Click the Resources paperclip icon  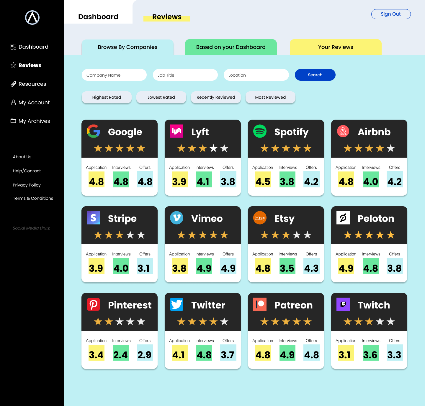click(x=13, y=84)
